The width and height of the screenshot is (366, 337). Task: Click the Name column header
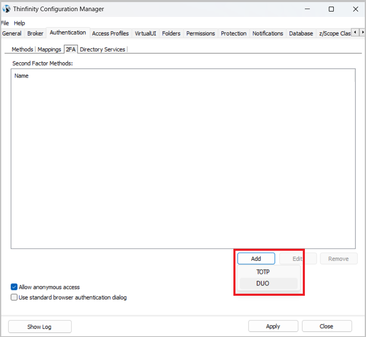pyautogui.click(x=21, y=76)
